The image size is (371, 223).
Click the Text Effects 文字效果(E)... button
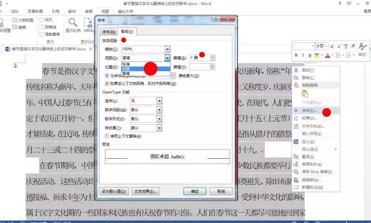point(146,191)
